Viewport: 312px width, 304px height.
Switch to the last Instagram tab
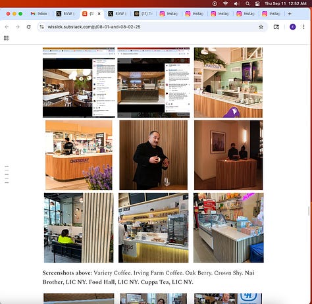tap(271, 14)
